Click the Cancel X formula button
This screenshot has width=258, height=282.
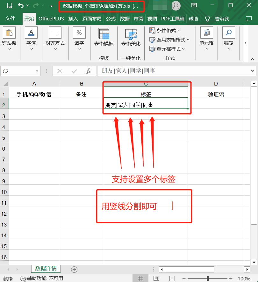(x=60, y=71)
